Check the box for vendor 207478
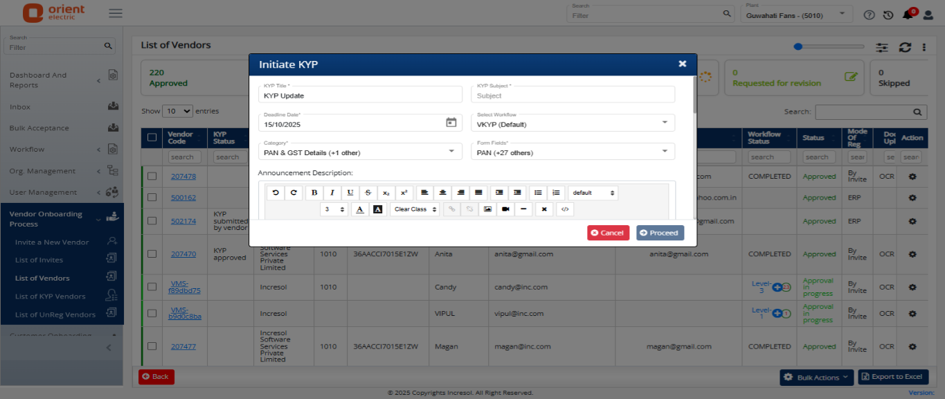Viewport: 945px width, 399px height. 152,176
